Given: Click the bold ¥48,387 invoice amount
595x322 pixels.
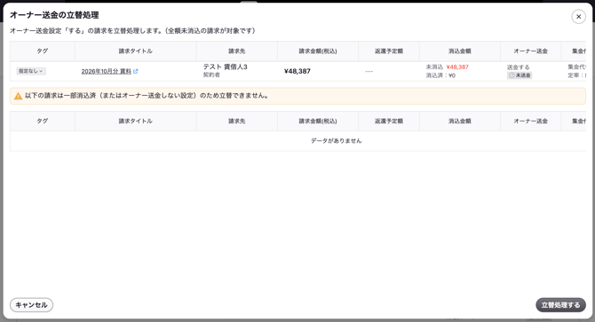Looking at the screenshot, I should (x=297, y=71).
